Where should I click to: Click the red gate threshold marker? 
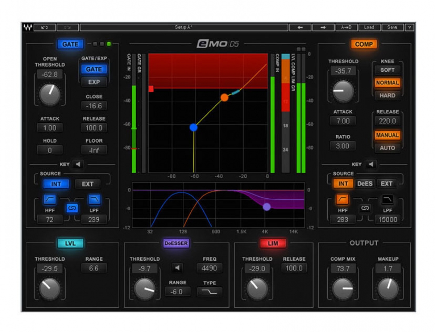151,89
